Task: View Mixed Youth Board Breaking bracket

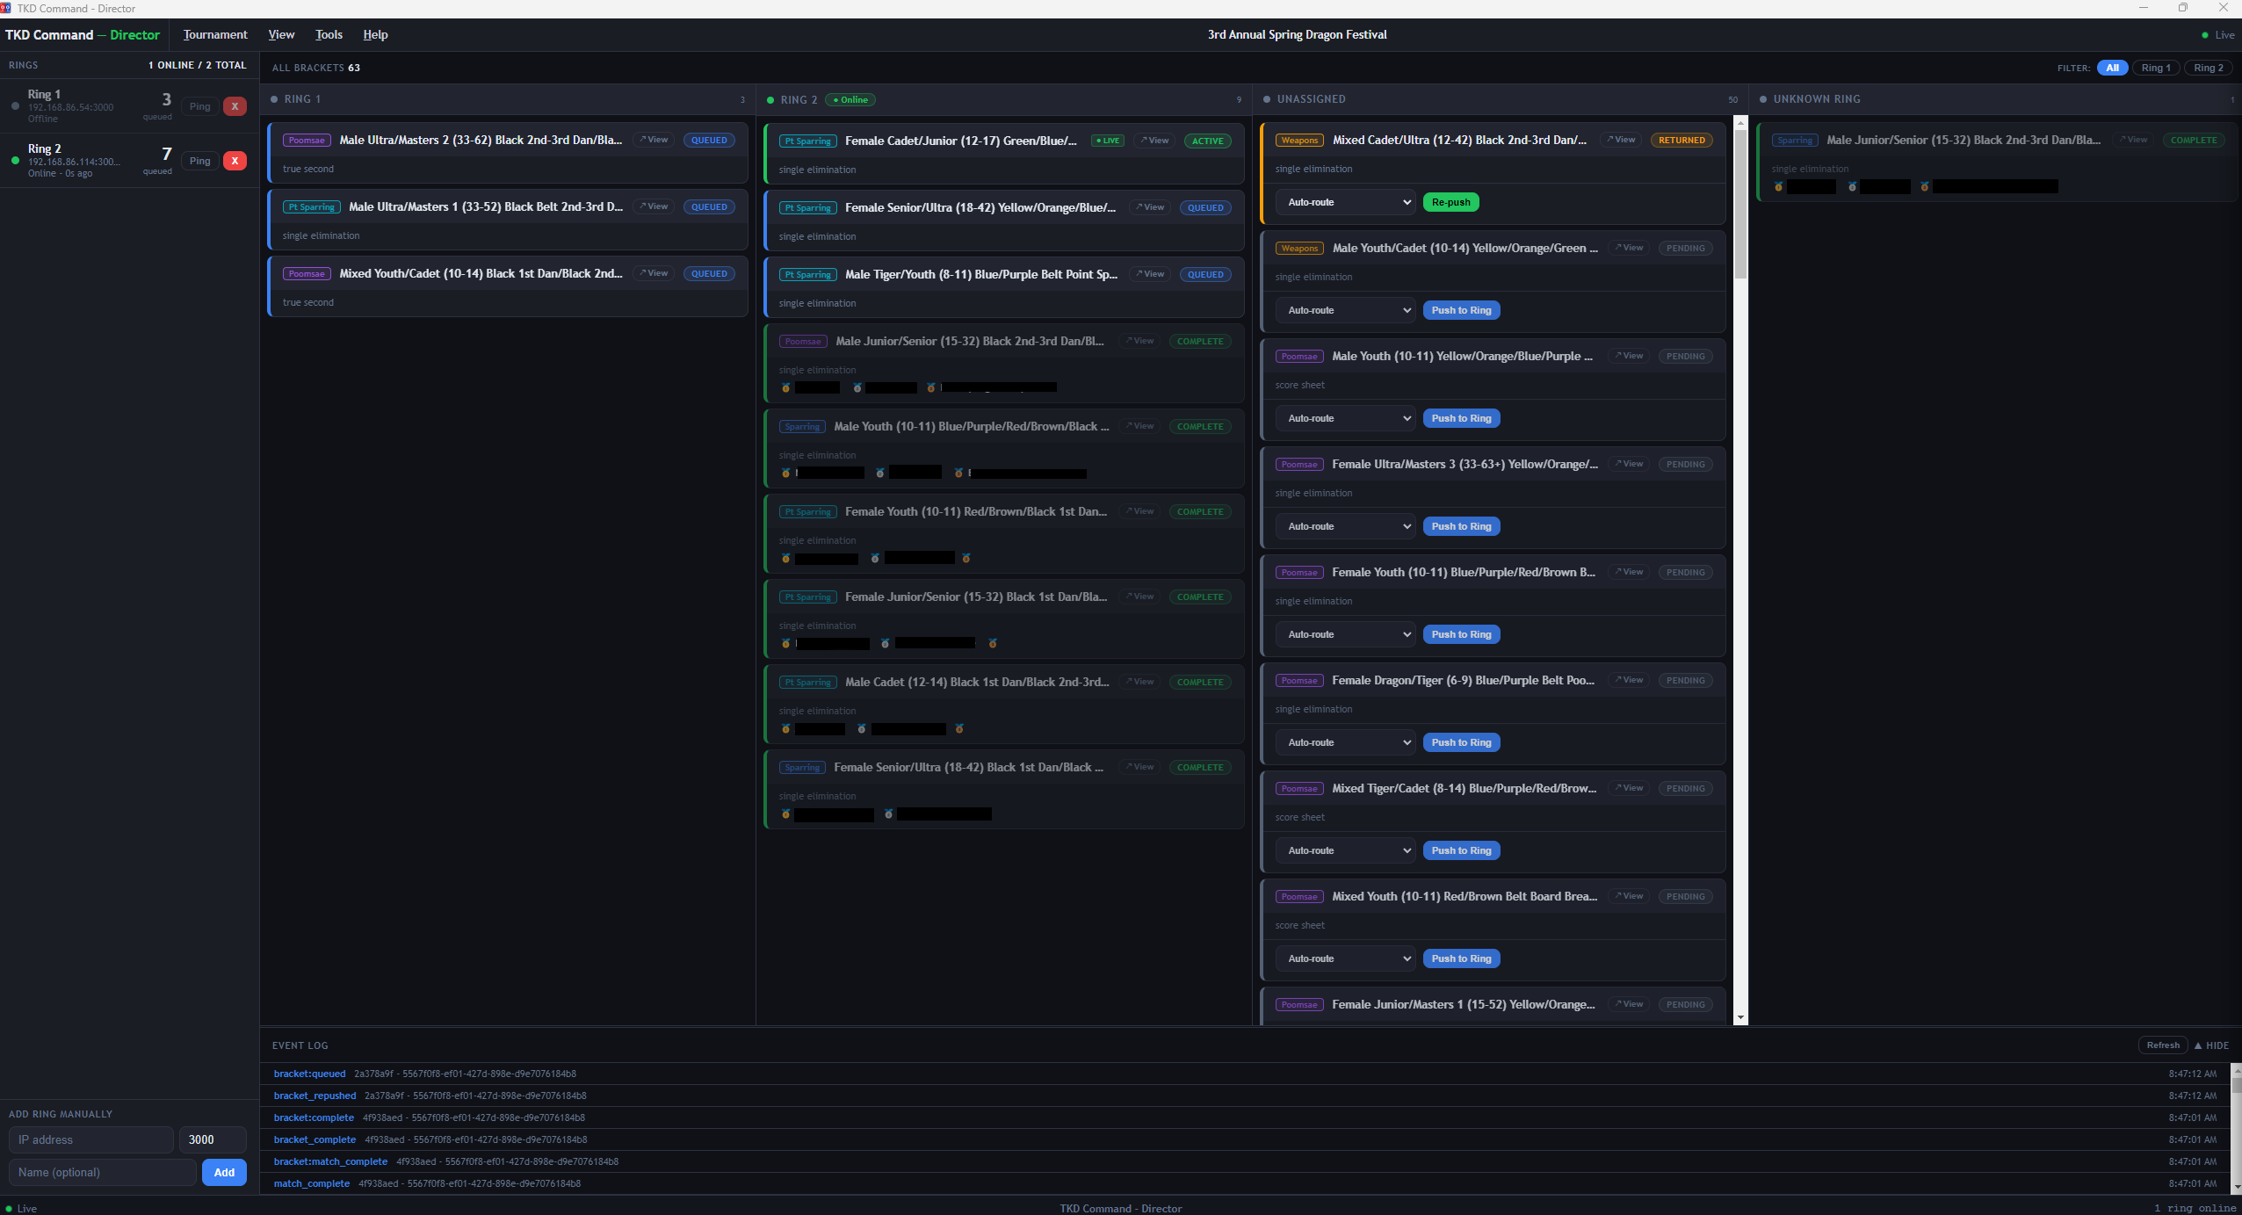Action: pos(1629,896)
